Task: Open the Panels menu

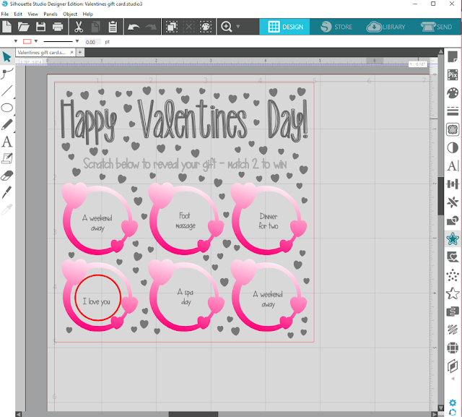Action: pyautogui.click(x=51, y=14)
